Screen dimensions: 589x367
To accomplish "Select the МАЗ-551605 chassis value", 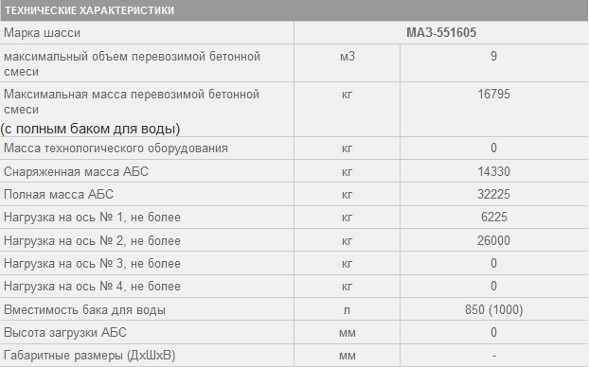I will click(441, 33).
